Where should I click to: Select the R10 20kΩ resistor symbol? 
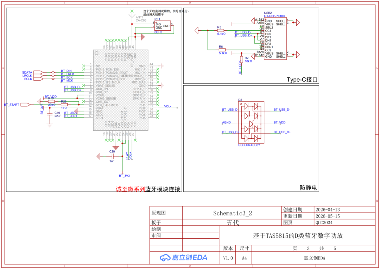(x=51, y=101)
